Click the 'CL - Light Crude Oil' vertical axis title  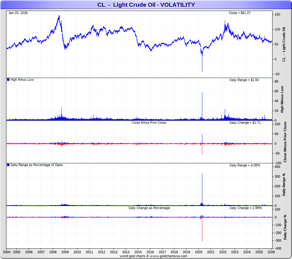(x=284, y=44)
